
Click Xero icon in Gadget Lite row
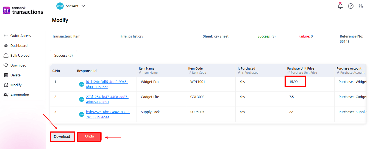[x=82, y=99]
